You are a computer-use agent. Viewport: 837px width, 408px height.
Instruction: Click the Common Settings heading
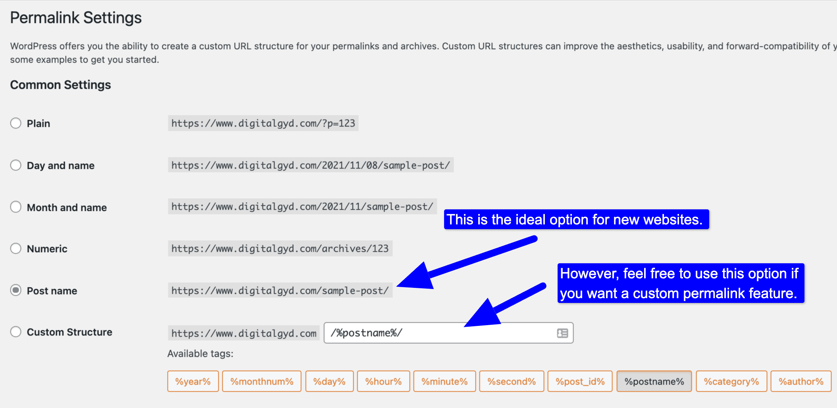pyautogui.click(x=60, y=85)
